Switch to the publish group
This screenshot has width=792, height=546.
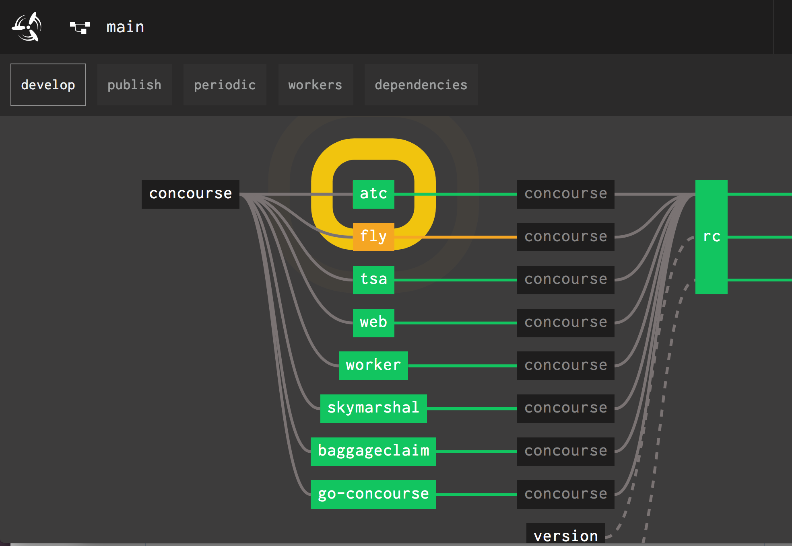click(134, 85)
